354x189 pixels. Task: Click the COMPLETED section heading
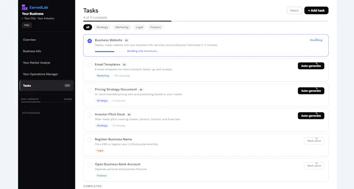[92, 186]
